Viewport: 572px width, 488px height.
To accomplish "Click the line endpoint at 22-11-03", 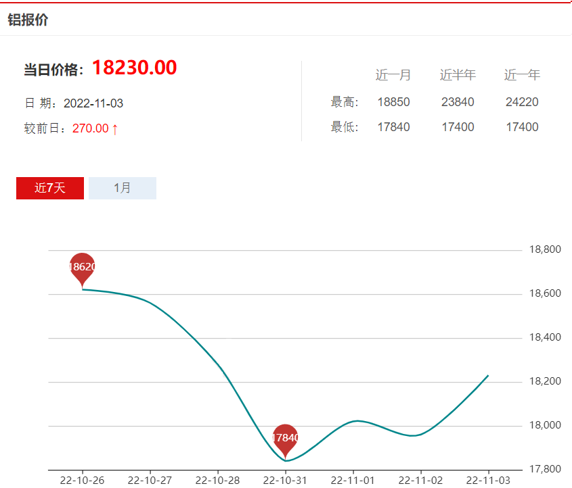I will coord(488,376).
